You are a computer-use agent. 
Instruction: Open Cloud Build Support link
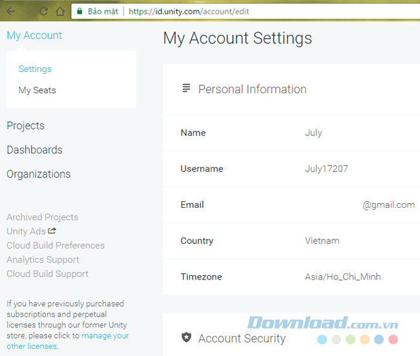tap(47, 274)
